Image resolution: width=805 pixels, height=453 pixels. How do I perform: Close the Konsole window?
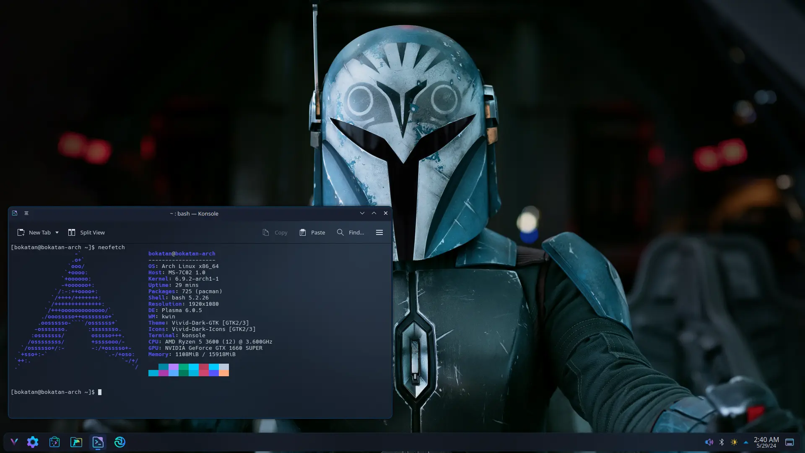386,213
